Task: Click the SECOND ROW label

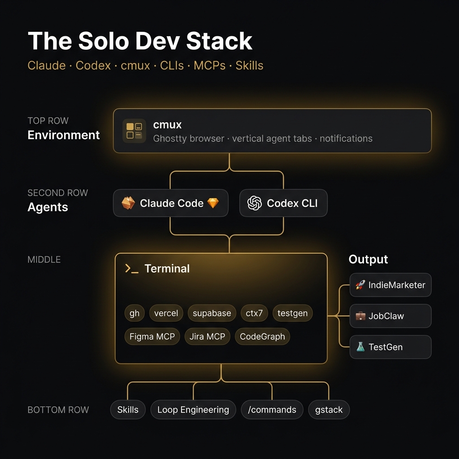Action: click(58, 193)
